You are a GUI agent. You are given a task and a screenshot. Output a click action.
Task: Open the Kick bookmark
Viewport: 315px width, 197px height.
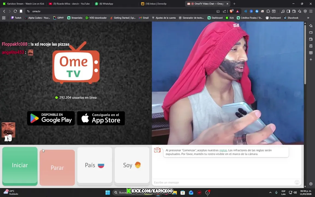[230, 18]
